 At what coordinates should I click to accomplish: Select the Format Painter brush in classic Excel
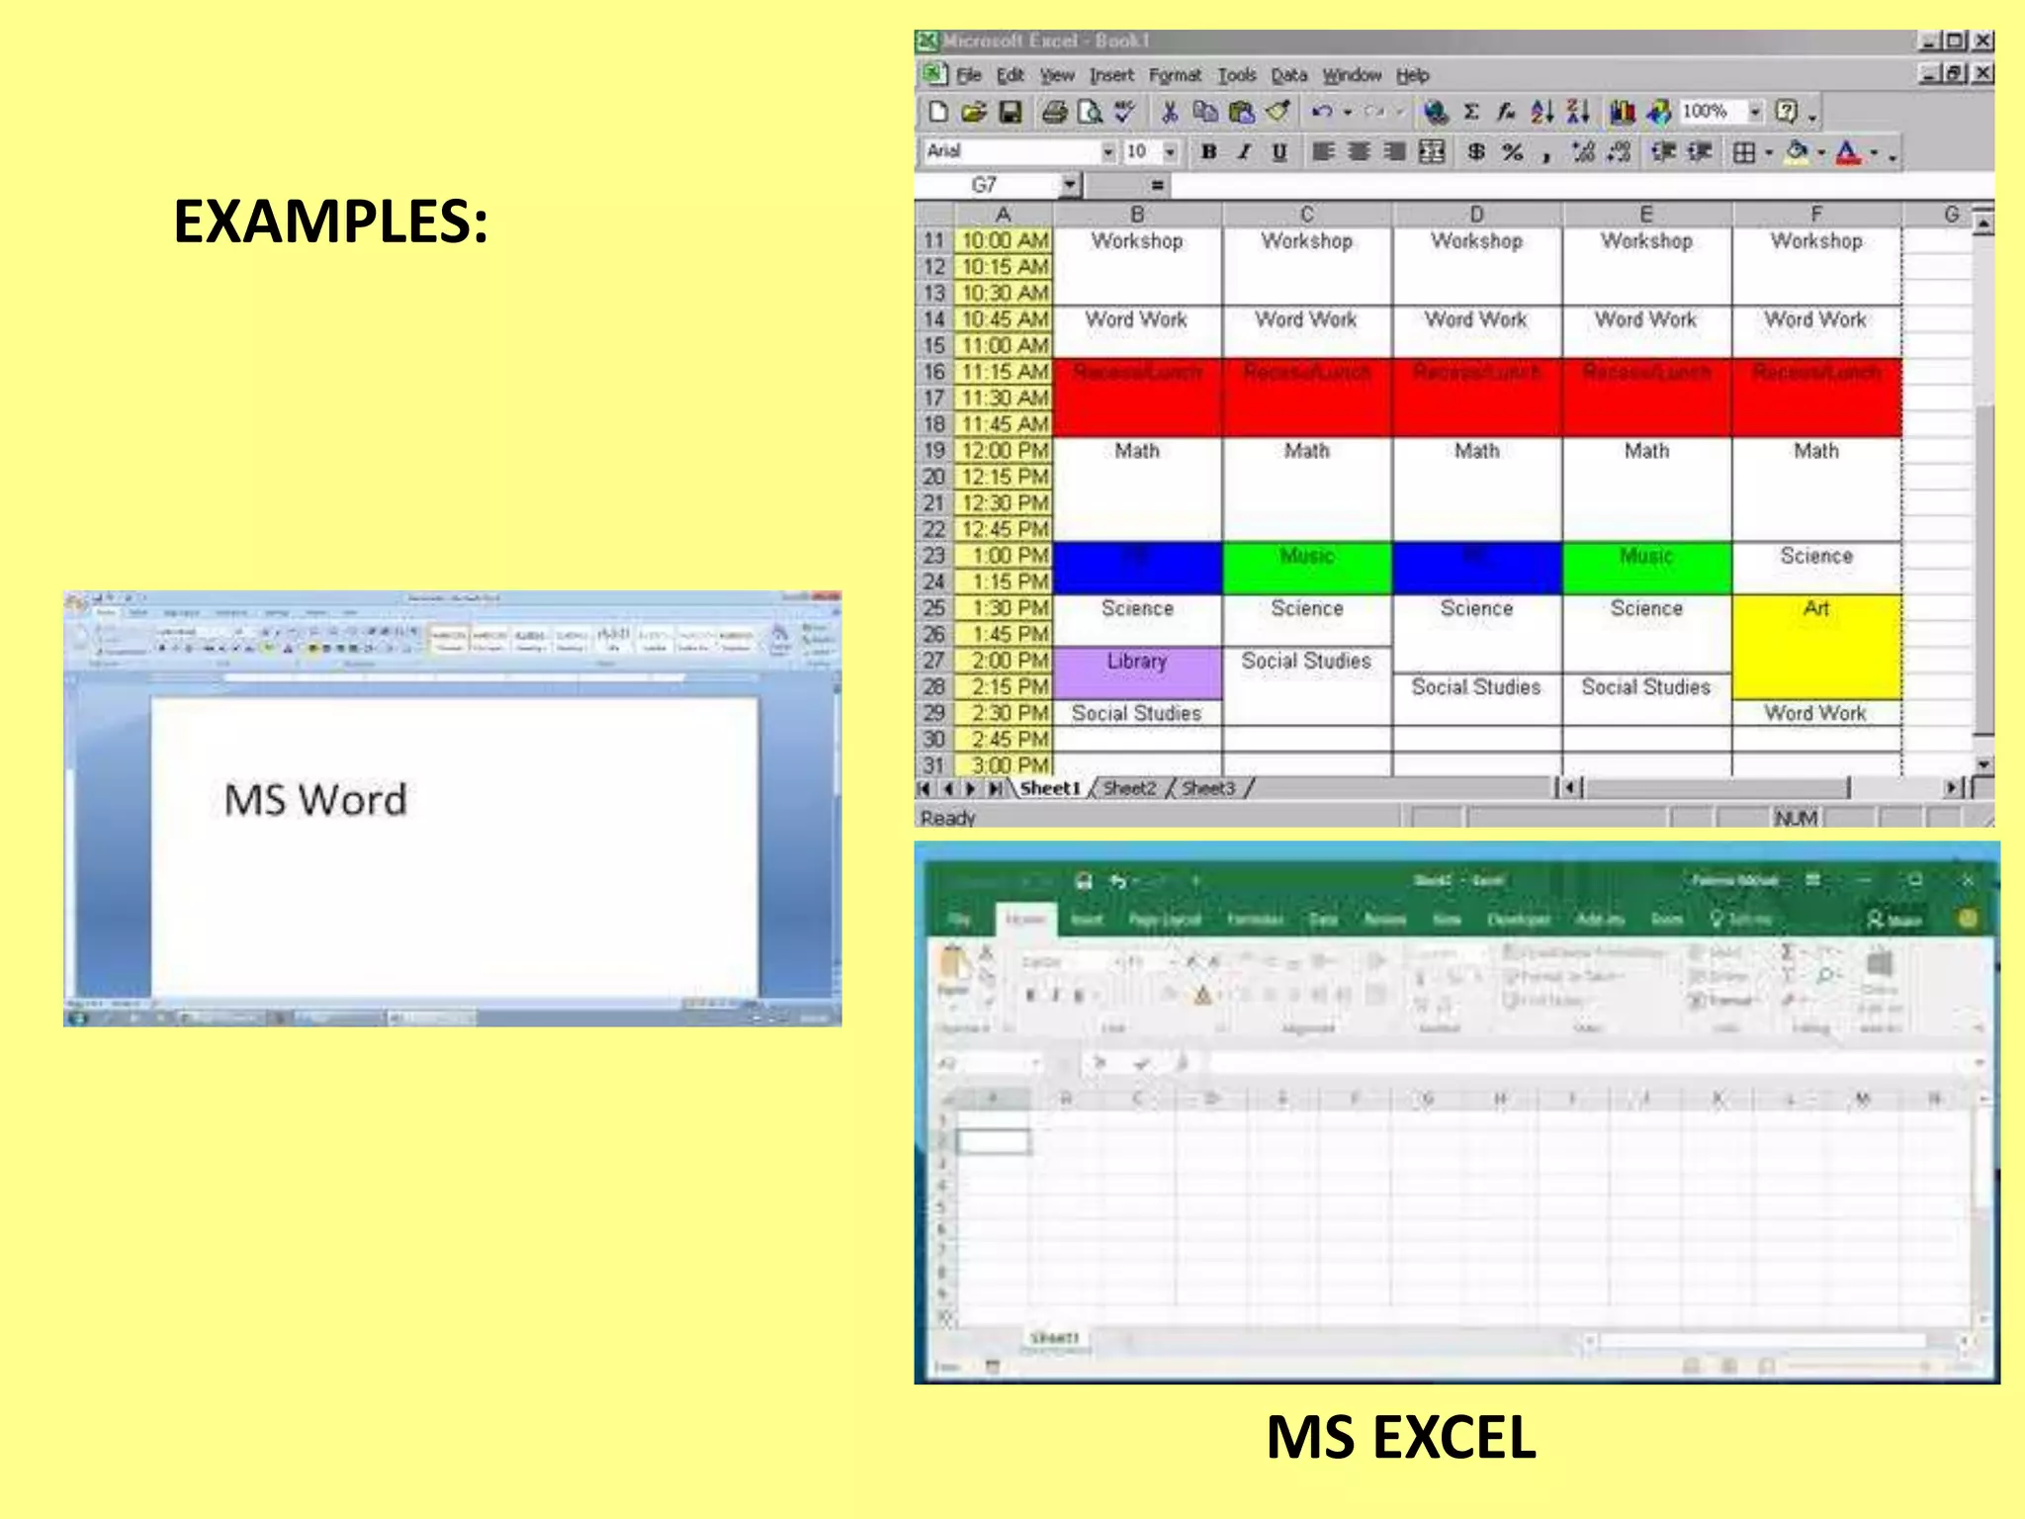1277,112
